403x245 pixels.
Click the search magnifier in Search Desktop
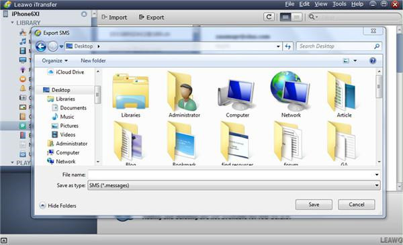click(x=377, y=46)
